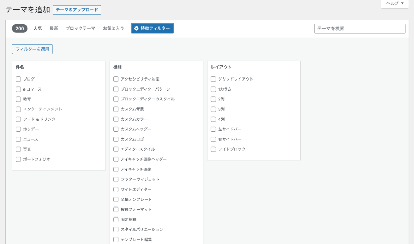Tick the ポートフォリオ checkbox
Image resolution: width=414 pixels, height=244 pixels.
(19, 159)
